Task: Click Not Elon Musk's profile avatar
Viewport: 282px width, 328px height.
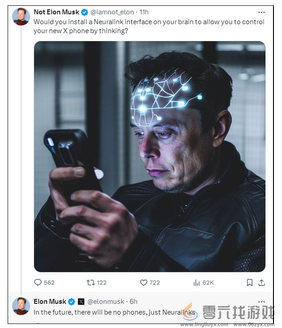Action: point(21,17)
